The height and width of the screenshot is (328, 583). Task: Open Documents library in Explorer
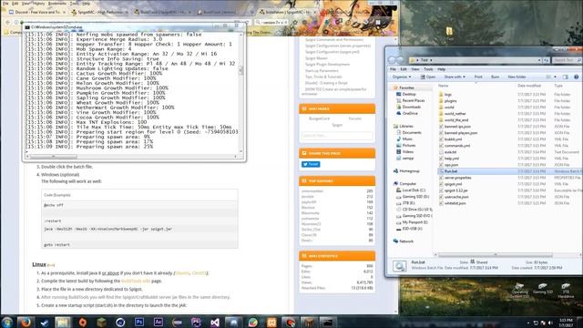(x=411, y=132)
